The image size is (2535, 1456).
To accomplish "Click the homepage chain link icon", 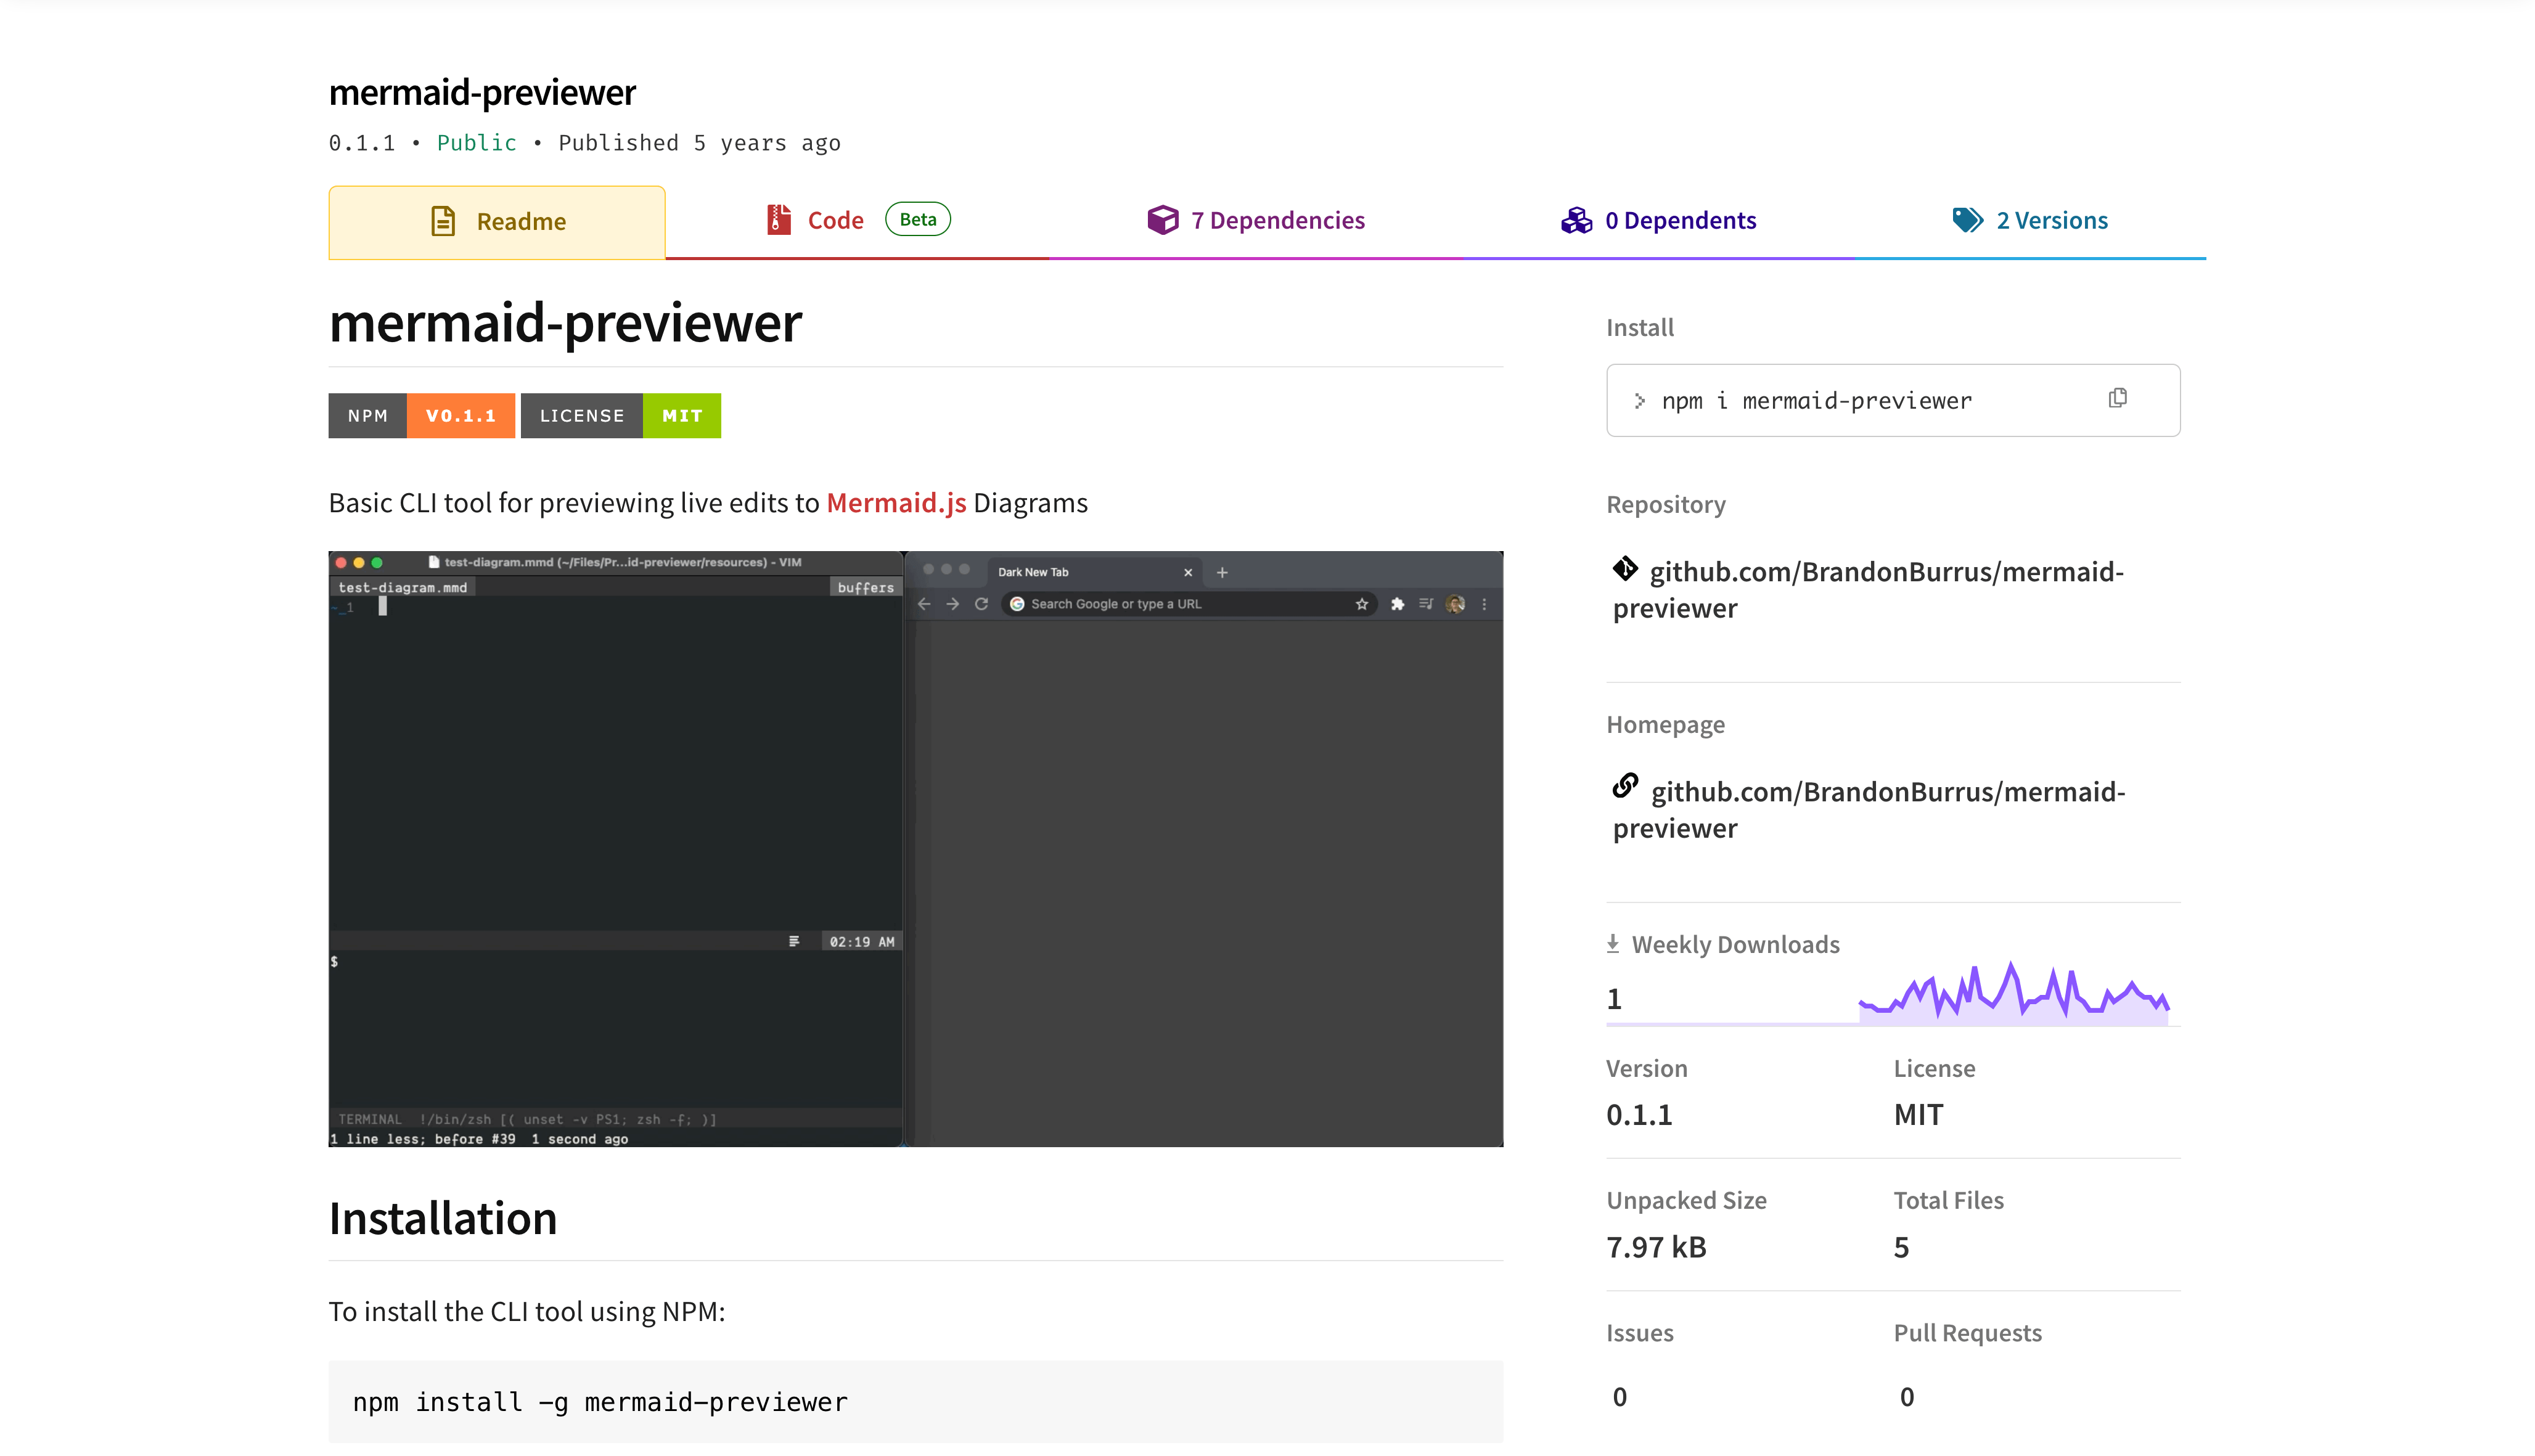I will pos(1625,786).
